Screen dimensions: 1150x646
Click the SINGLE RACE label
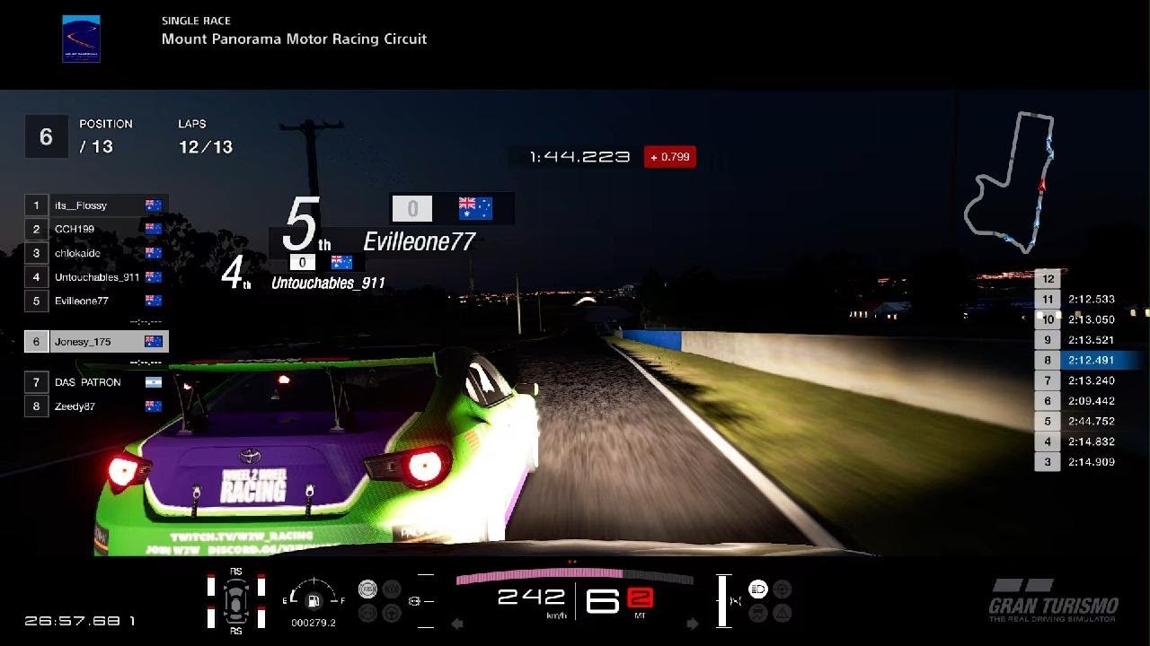[196, 20]
